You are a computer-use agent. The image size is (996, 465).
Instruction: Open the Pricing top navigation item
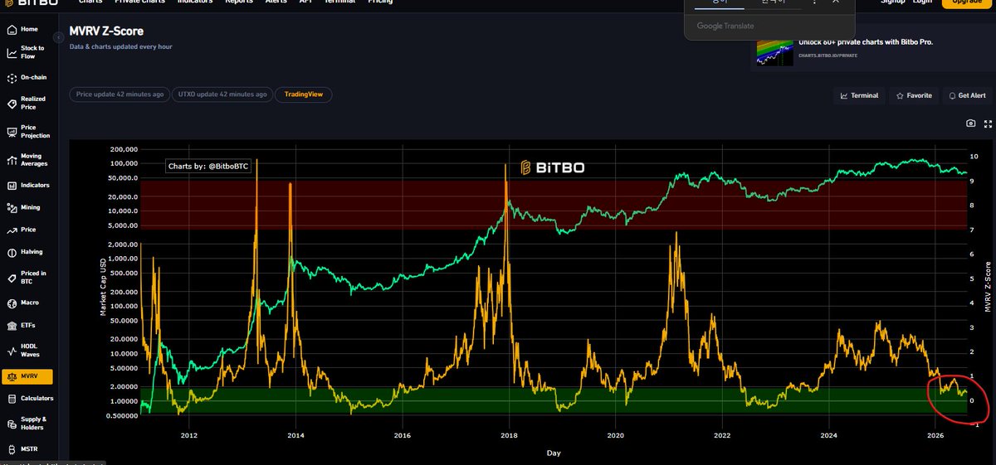(380, 2)
